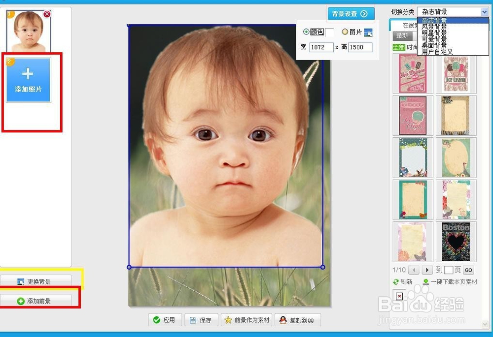Click the broken image placeholder below refresh
Viewport: 493px width, 337px height.
(399, 296)
